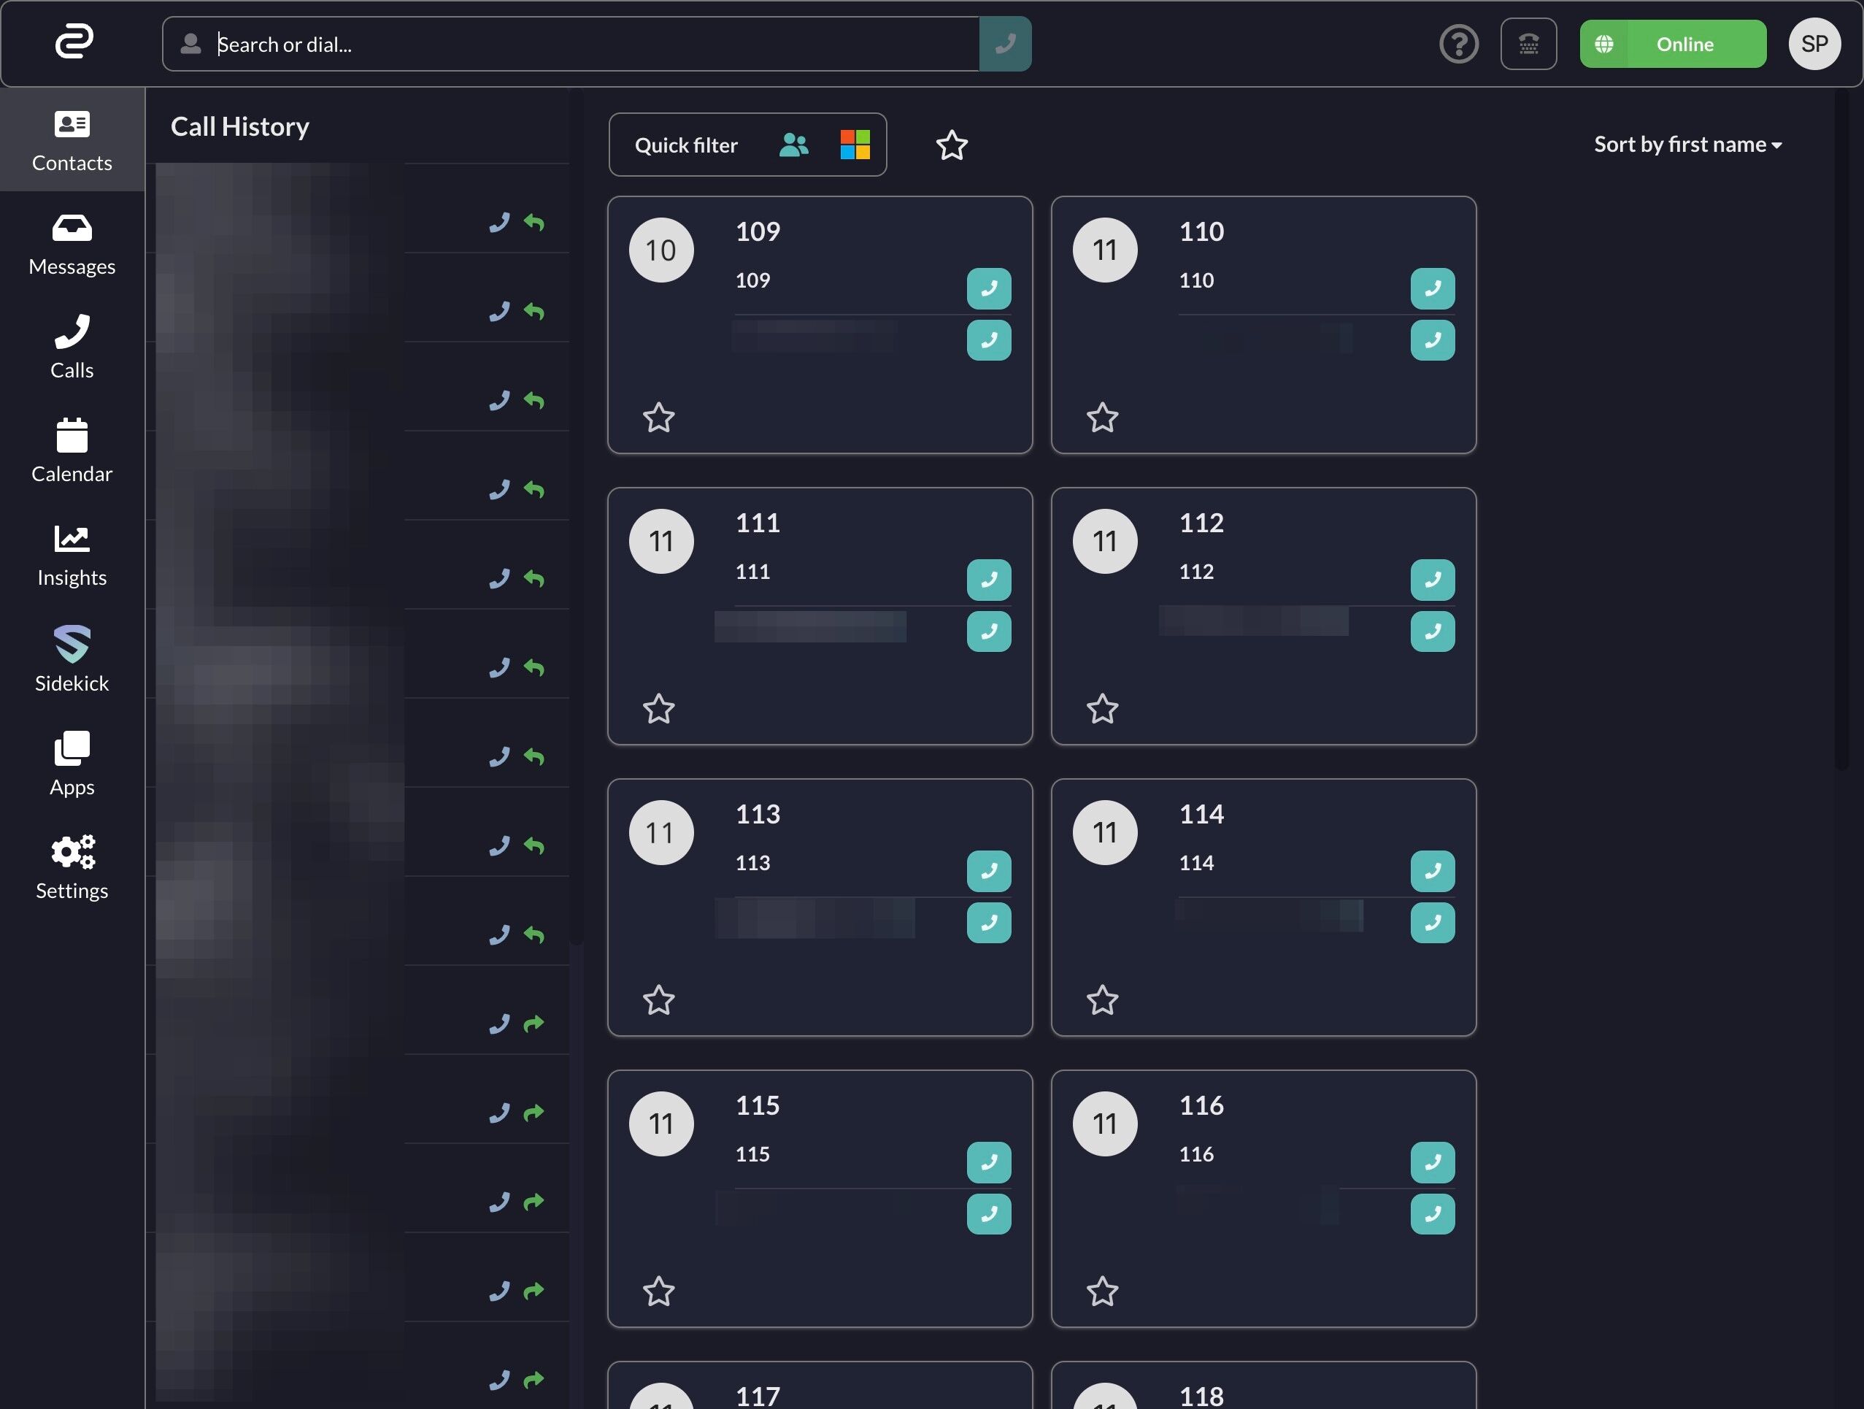Screen dimensions: 1864x1409
Task: Click the dial call button beside search
Action: pyautogui.click(x=1004, y=44)
